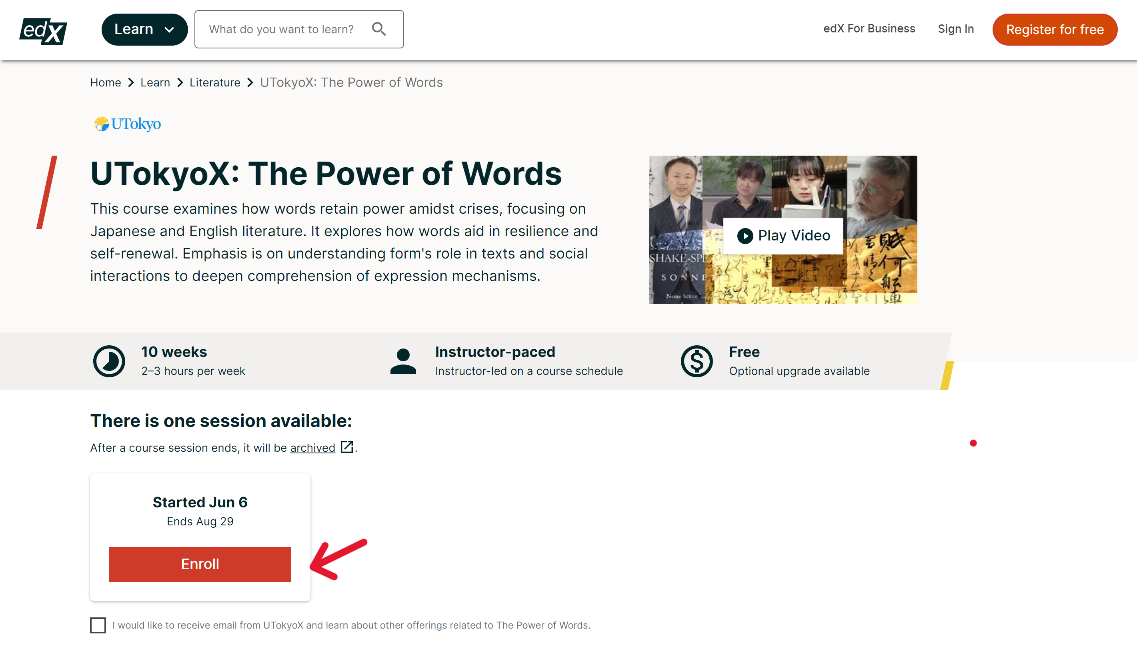Focus the course search field
Viewport: 1137px width, 649px height.
click(282, 30)
